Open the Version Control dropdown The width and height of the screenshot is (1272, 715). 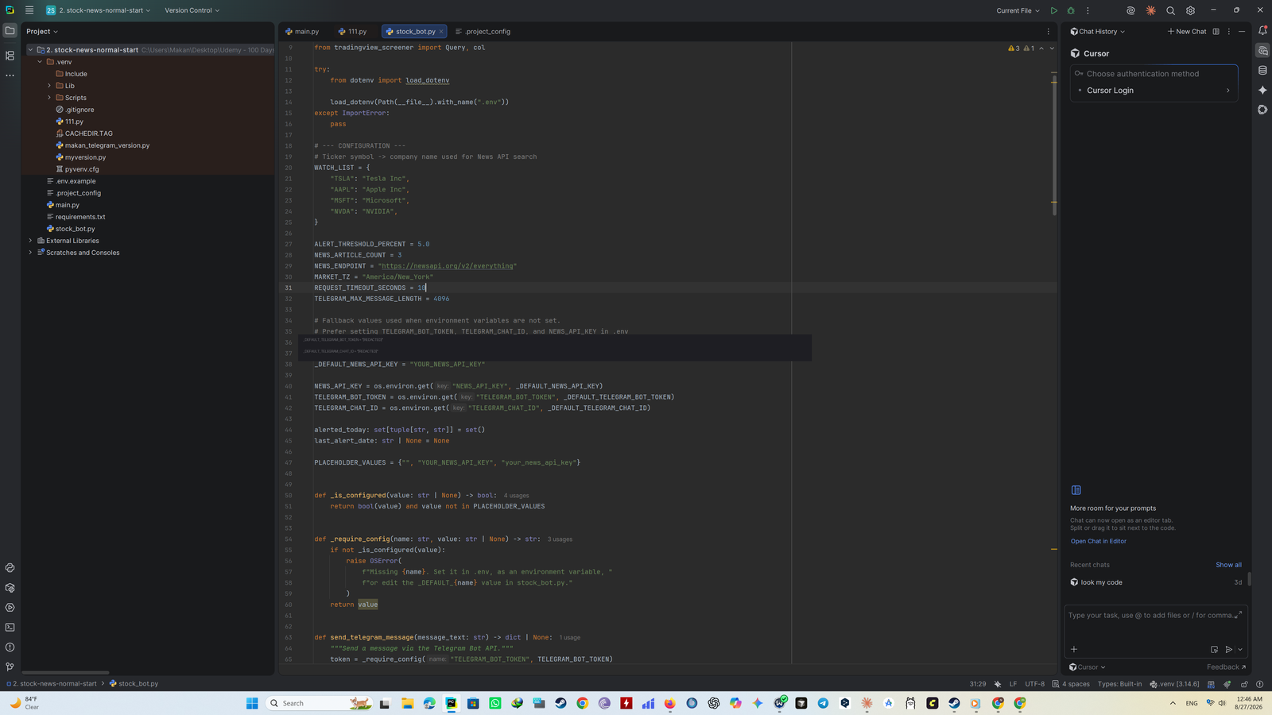(192, 10)
